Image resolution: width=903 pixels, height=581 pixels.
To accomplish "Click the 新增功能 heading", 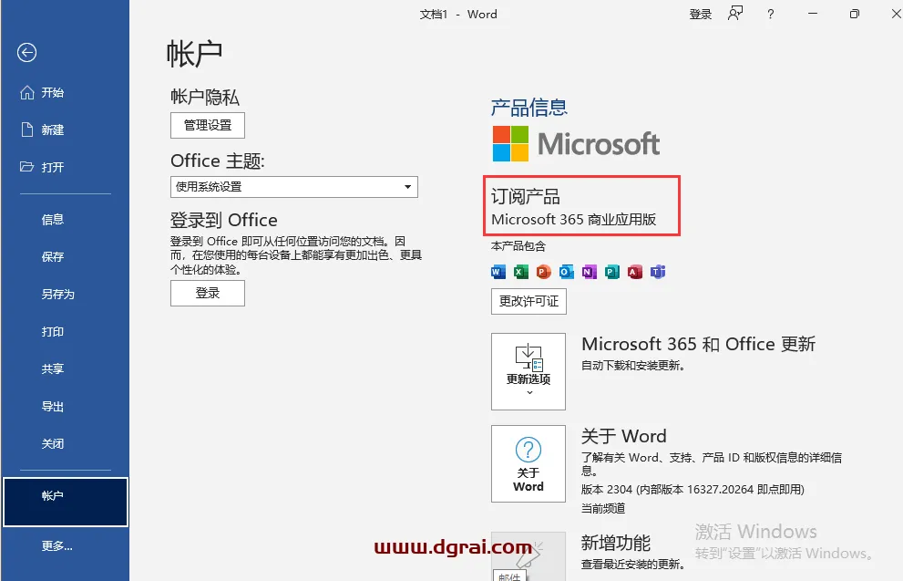I will click(x=616, y=543).
